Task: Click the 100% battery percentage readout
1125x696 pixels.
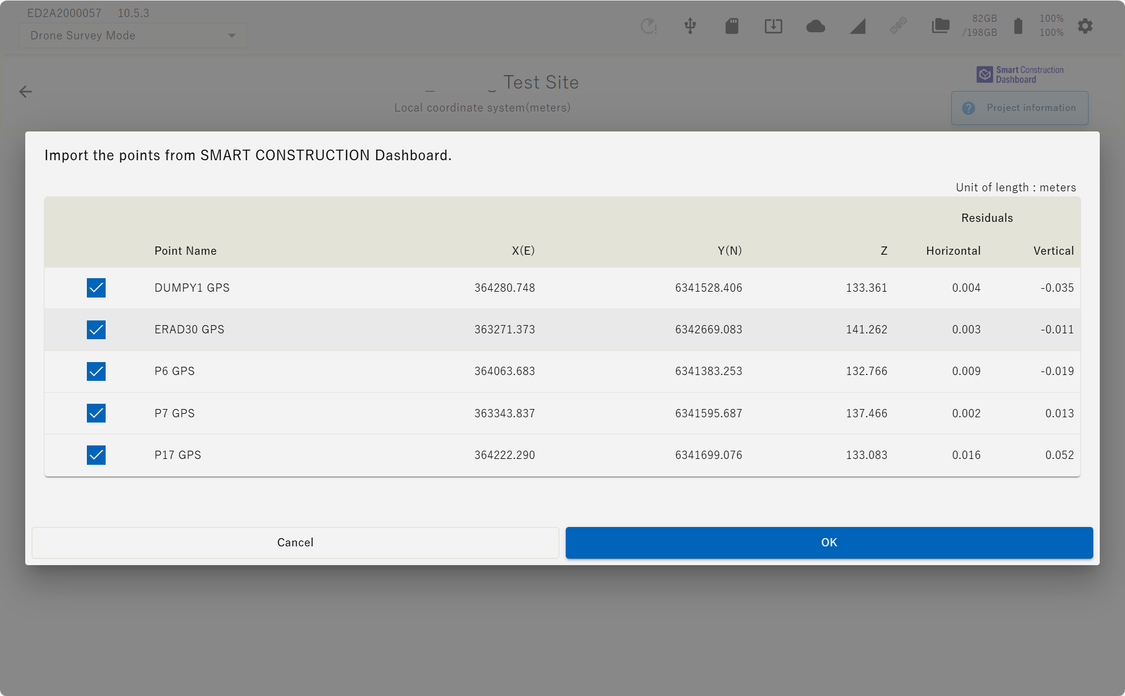Action: click(1052, 26)
